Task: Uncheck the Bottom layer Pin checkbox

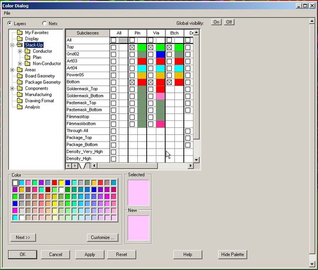Action: coord(132,82)
